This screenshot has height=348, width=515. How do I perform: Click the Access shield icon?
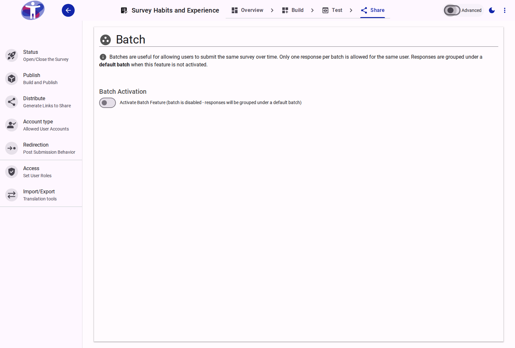tap(12, 172)
